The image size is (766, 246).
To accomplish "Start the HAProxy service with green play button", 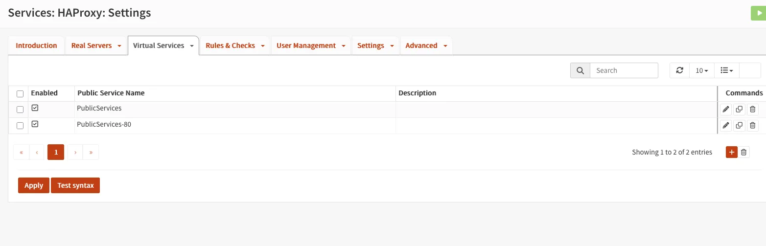I will pos(759,13).
